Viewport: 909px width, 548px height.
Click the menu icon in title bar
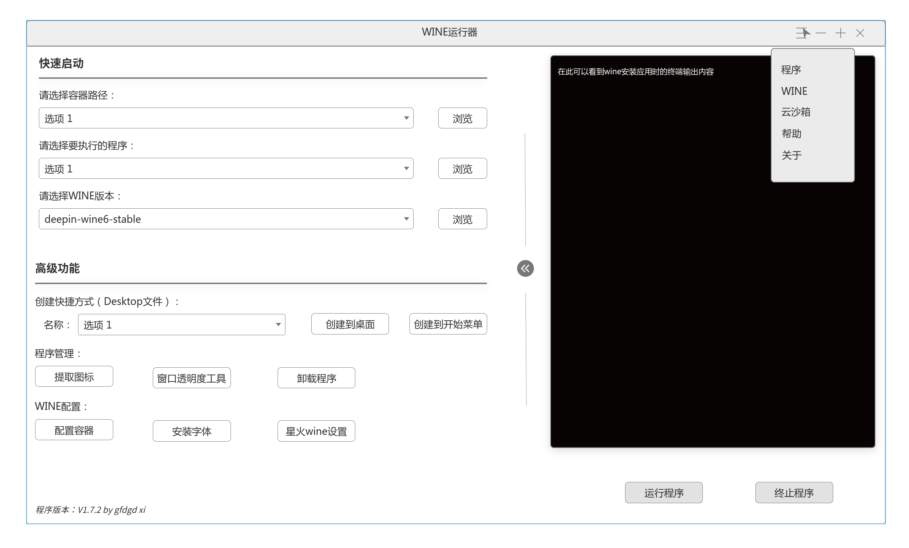coord(803,33)
